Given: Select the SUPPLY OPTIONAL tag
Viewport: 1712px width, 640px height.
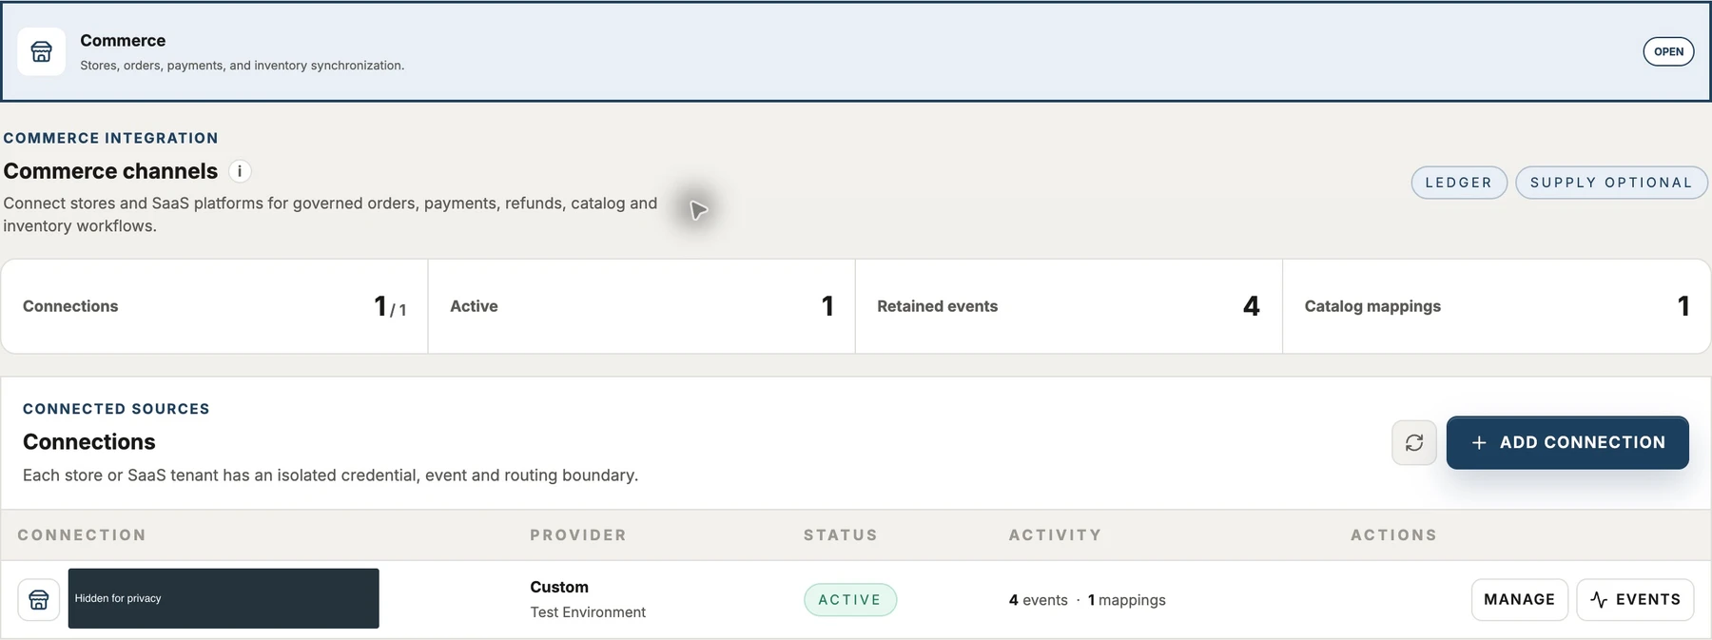Looking at the screenshot, I should [1611, 183].
